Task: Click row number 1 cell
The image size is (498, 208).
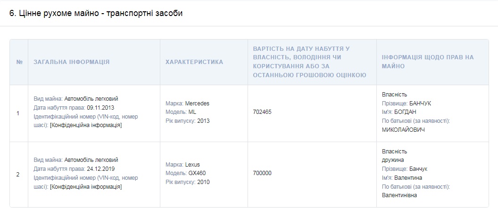Action: tap(18, 113)
